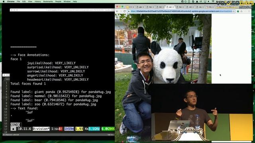This screenshot has height=143, width=255.
Task: Click the '1h59m' uptime status segment
Action: click(x=69, y=129)
